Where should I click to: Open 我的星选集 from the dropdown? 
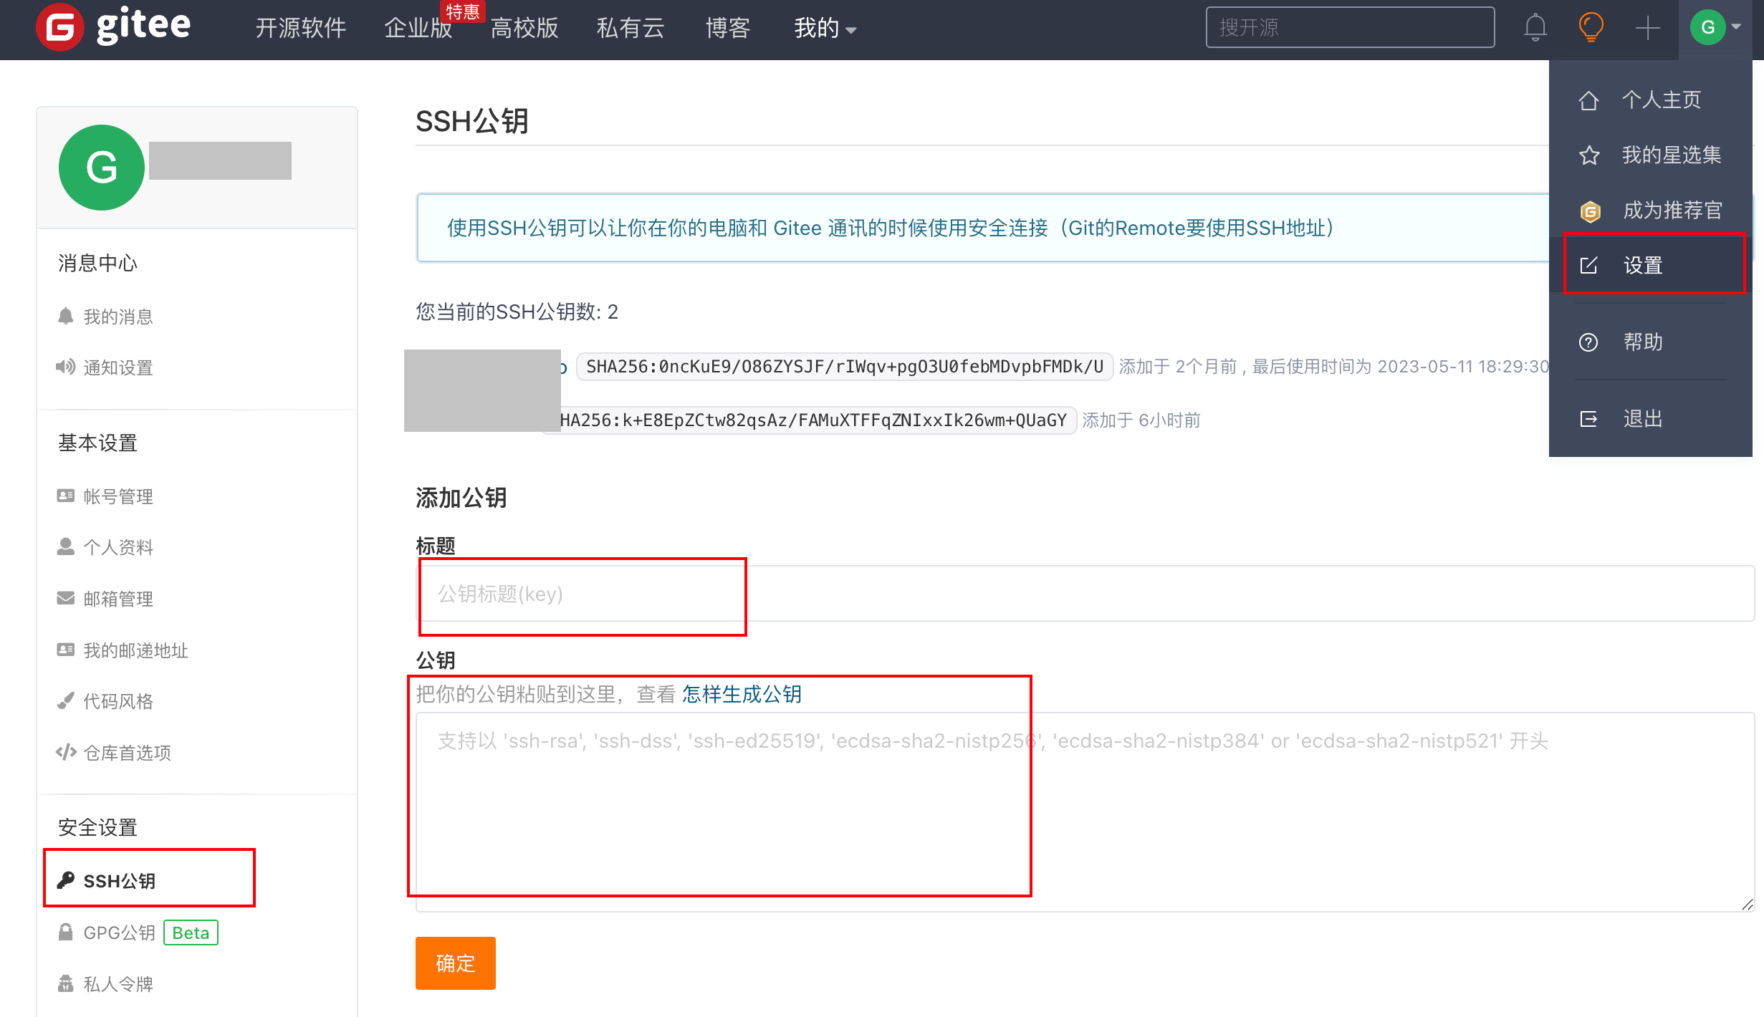[x=1670, y=155]
